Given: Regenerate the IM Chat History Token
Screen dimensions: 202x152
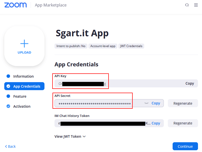Looking at the screenshot, I should [x=183, y=123].
